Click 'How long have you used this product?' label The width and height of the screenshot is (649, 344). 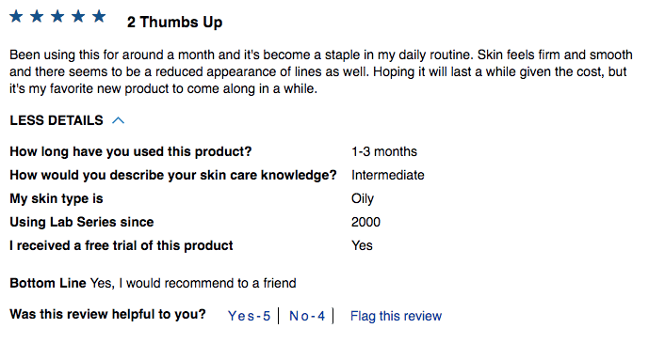coord(131,152)
